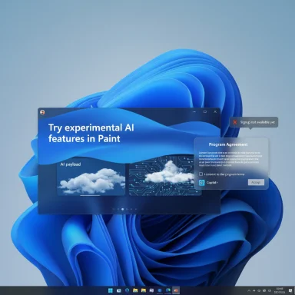This screenshot has height=295, width=295.
Task: Click the 'Signup not available yet' message
Action: coord(257,122)
